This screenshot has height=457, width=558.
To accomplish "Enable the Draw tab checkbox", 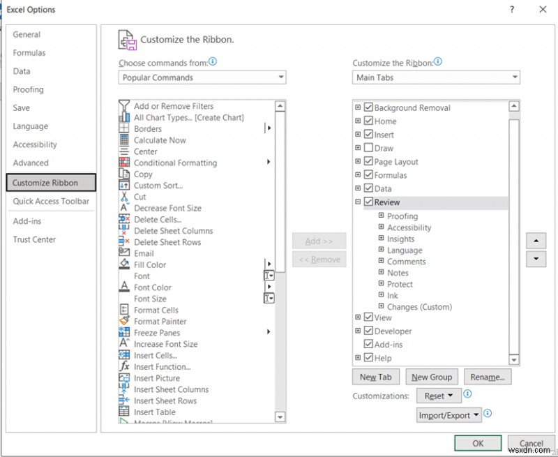I will [368, 147].
